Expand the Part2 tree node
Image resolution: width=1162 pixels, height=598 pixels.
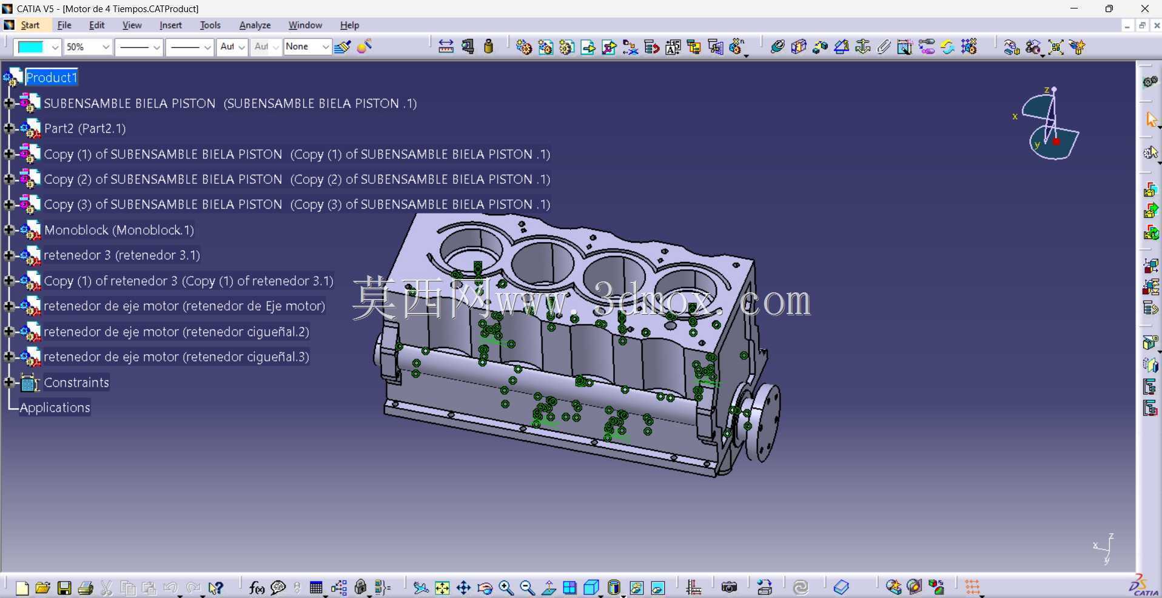[8, 129]
